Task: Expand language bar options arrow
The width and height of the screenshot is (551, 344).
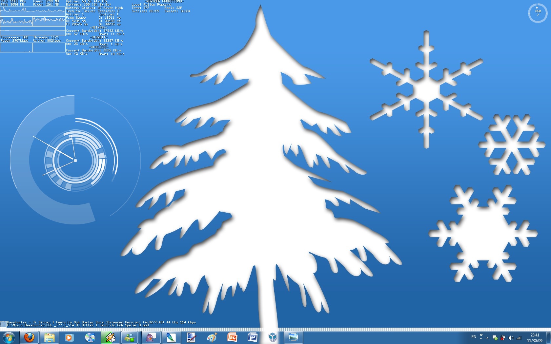Action: tap(481, 339)
